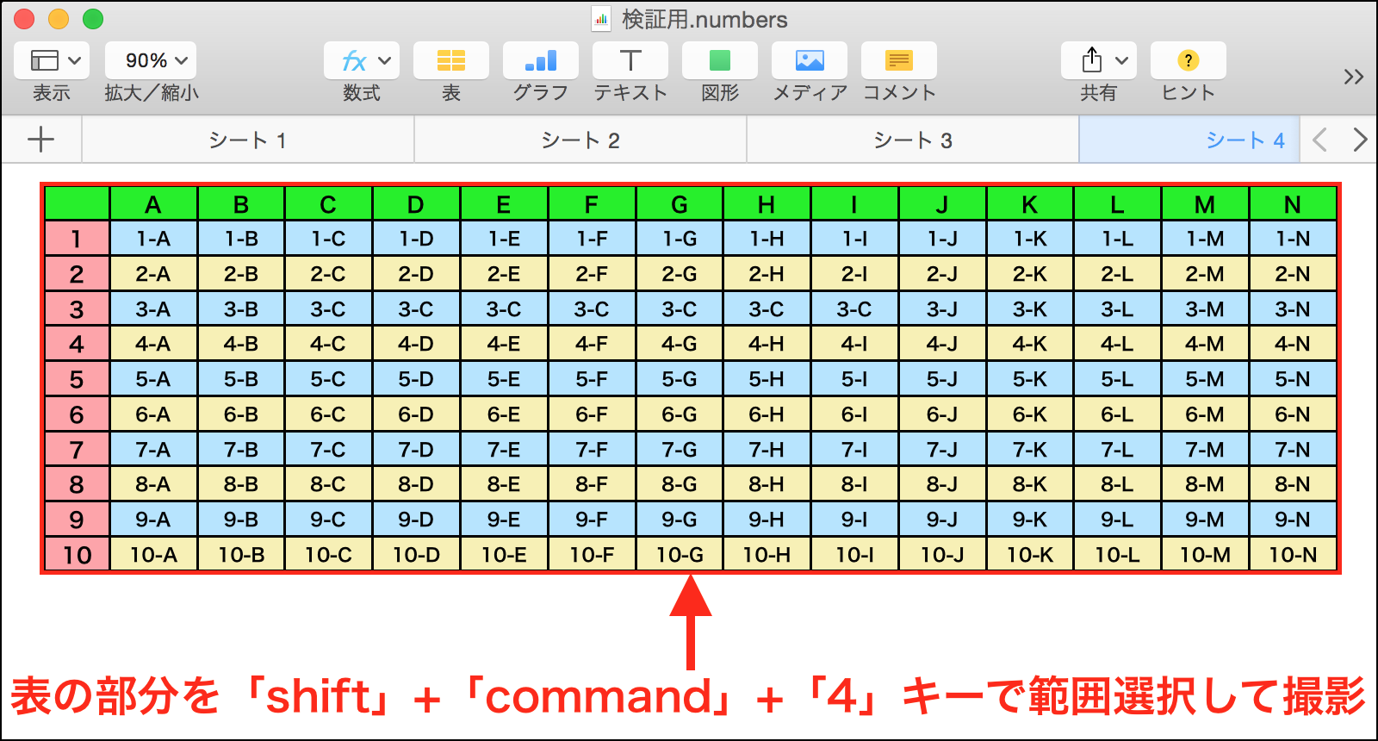Select cell 10-G
This screenshot has width=1378, height=741.
pyautogui.click(x=680, y=555)
